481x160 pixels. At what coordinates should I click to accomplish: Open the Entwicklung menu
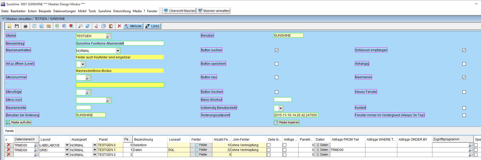[x=122, y=11]
